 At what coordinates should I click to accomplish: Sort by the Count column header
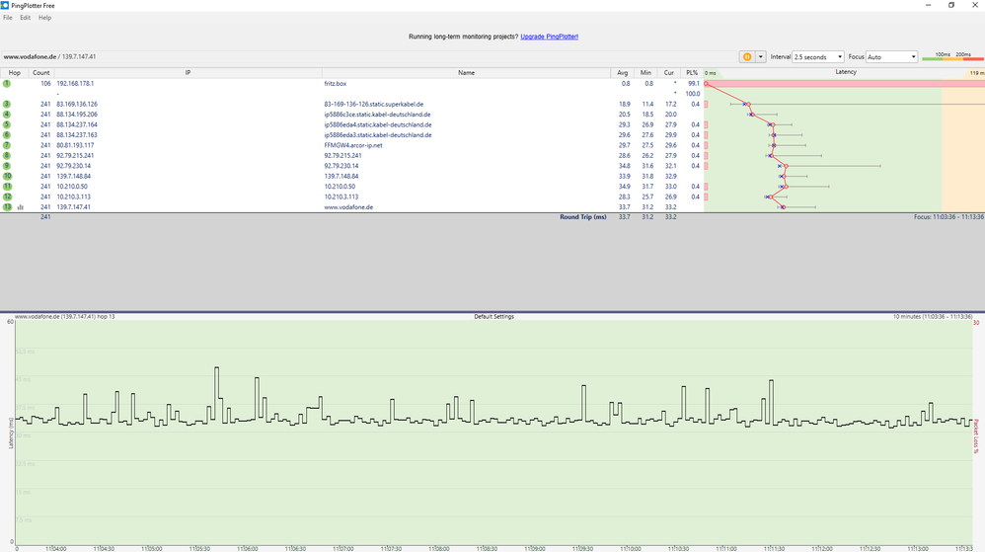point(40,73)
